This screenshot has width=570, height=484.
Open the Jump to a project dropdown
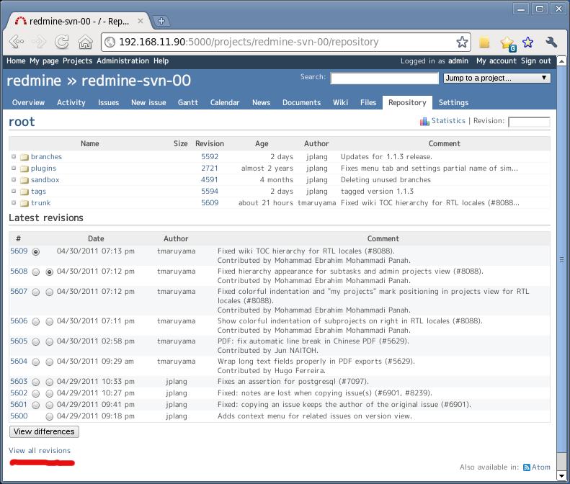pyautogui.click(x=496, y=78)
